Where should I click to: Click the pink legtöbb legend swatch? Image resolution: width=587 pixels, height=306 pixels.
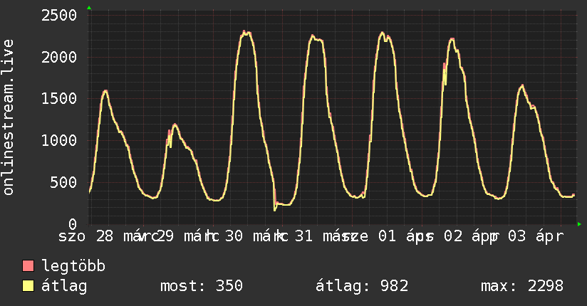[x=28, y=265]
